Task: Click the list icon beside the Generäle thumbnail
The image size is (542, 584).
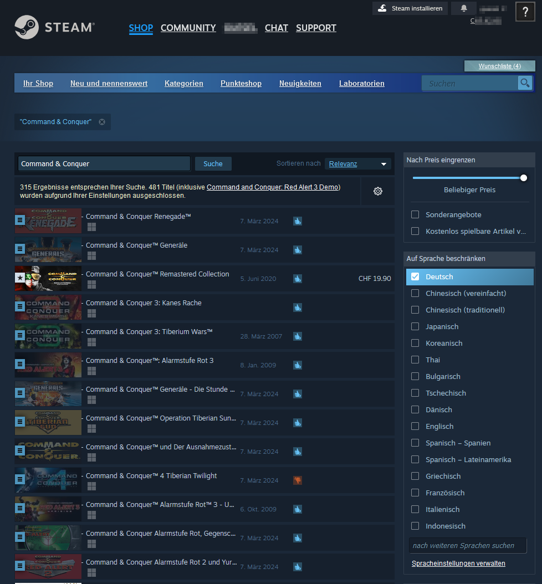Action: coord(20,249)
